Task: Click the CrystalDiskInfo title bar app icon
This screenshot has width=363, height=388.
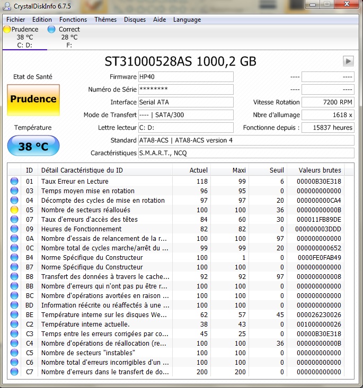Action: [7, 6]
